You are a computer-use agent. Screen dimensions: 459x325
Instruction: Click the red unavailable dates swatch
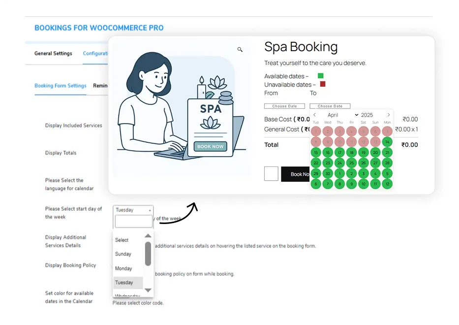pos(323,84)
